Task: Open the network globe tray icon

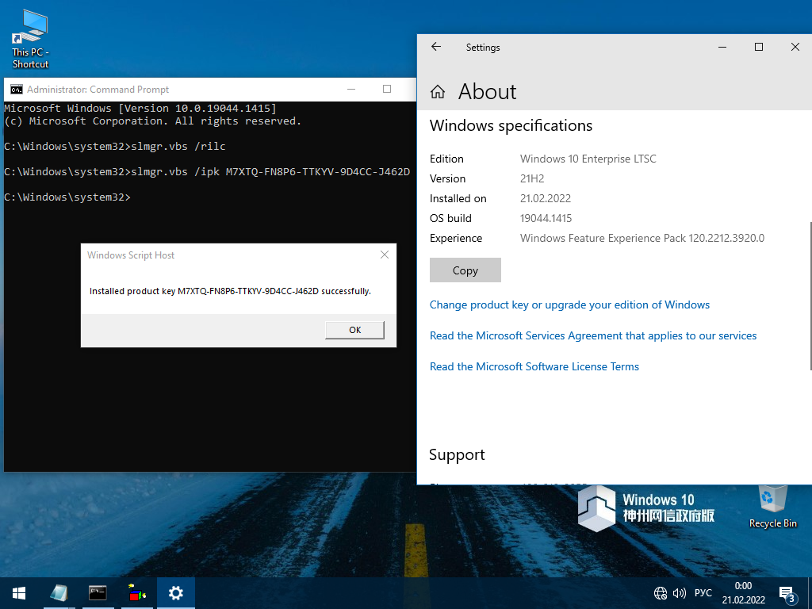Action: [x=661, y=593]
